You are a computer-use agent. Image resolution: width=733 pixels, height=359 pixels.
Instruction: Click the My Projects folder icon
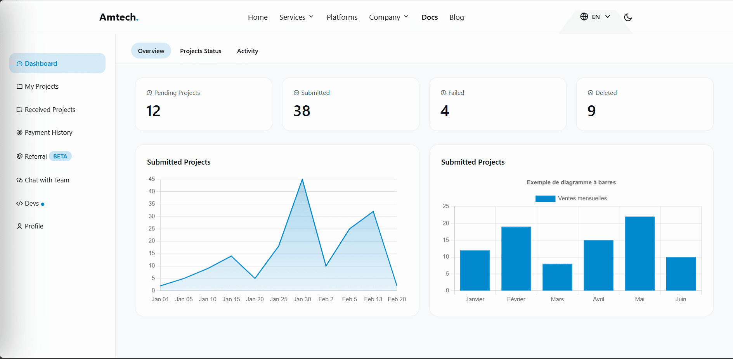19,86
